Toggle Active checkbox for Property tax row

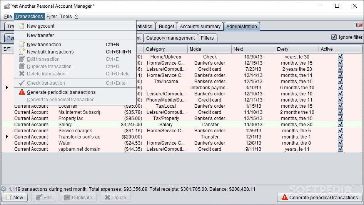340,118
